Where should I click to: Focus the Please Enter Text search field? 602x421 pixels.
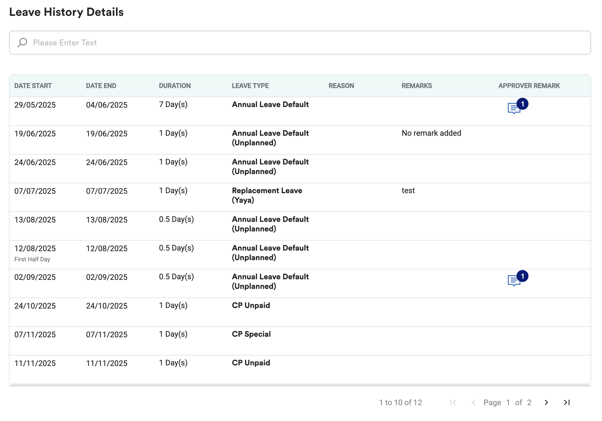299,42
